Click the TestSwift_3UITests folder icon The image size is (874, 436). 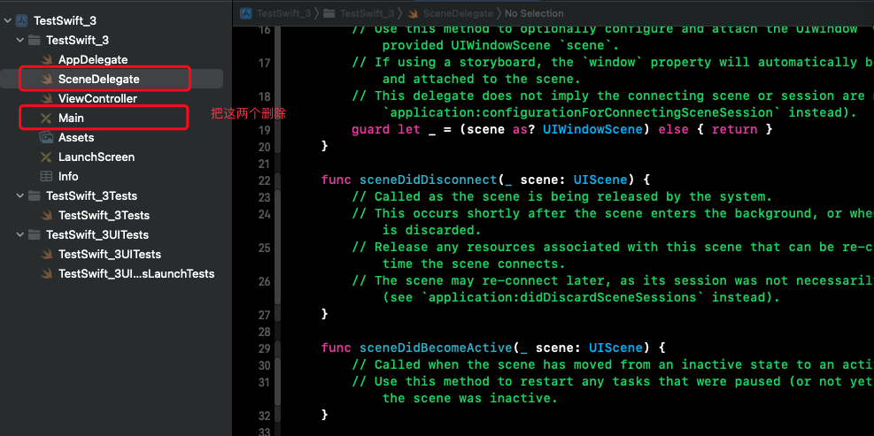point(35,234)
